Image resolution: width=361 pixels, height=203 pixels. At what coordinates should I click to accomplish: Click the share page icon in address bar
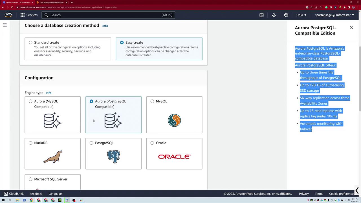[316, 7]
